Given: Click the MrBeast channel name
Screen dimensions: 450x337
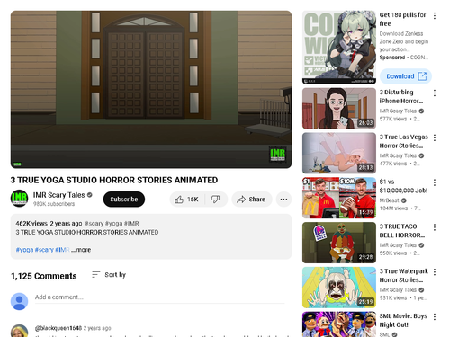Looking at the screenshot, I should (390, 200).
